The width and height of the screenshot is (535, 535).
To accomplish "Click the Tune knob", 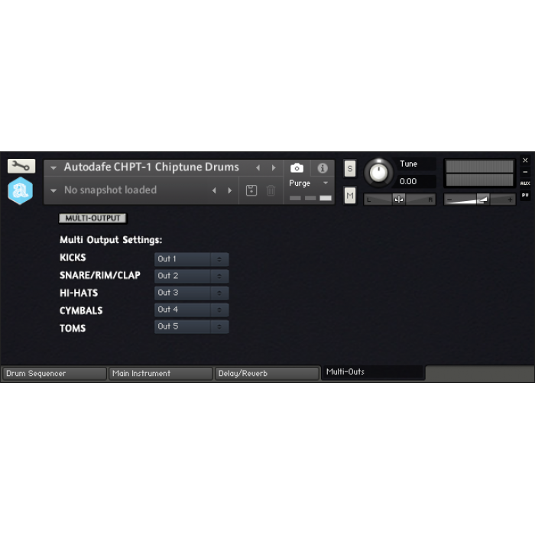I will pos(378,173).
